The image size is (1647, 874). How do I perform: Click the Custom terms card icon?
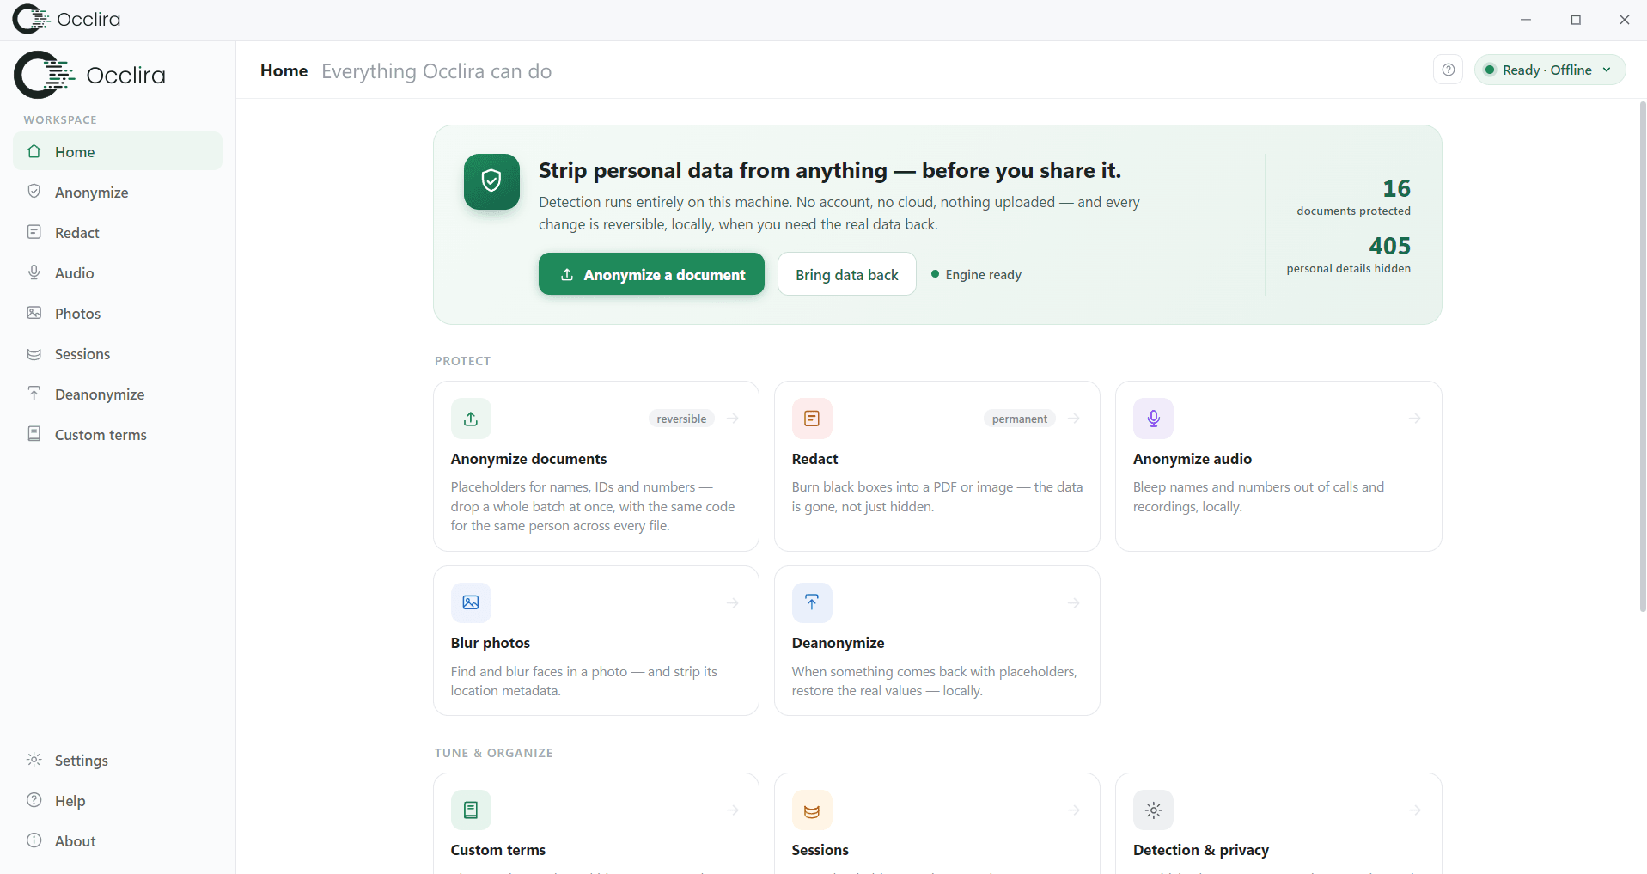click(471, 810)
